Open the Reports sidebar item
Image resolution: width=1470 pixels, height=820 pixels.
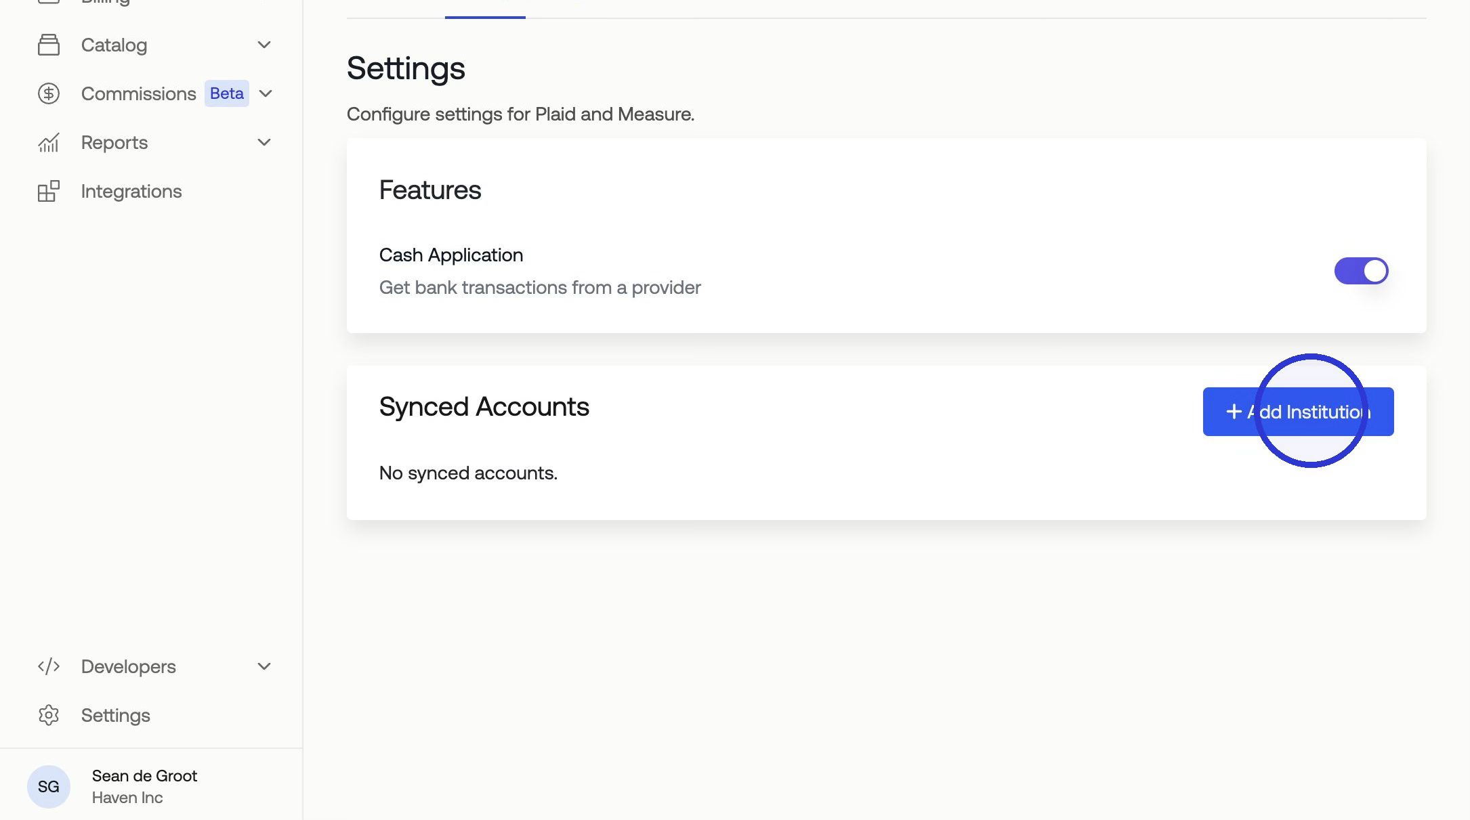[x=114, y=142]
